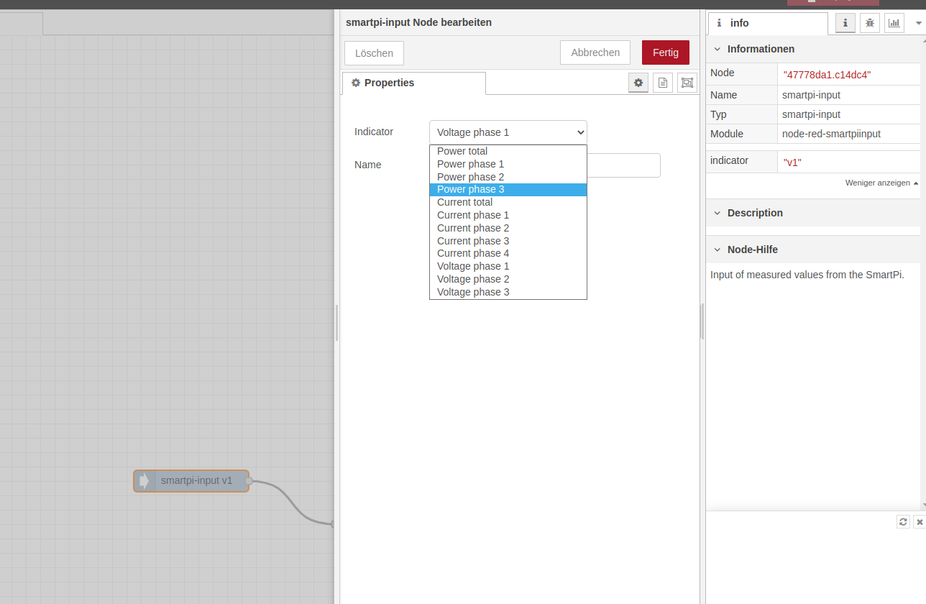Screen dimensions: 926x604
Task: Choose Current phase 1 option
Action: coord(508,215)
